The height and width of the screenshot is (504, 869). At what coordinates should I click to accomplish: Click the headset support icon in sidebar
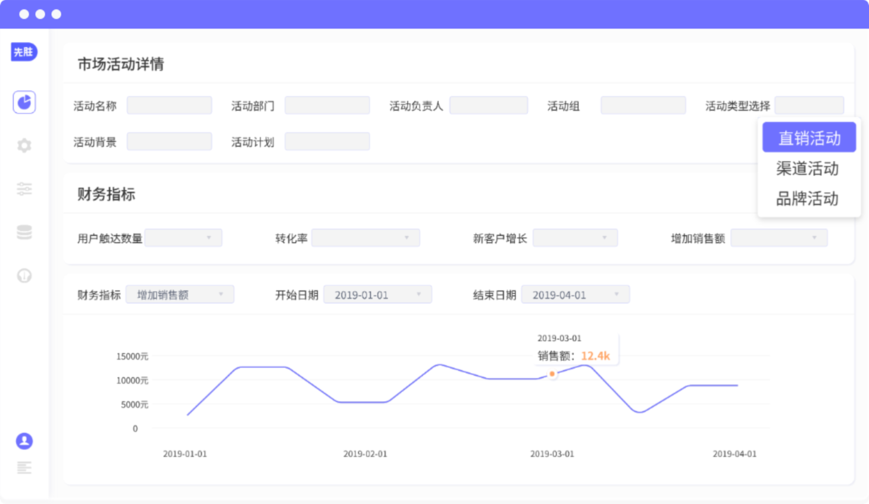(x=24, y=276)
